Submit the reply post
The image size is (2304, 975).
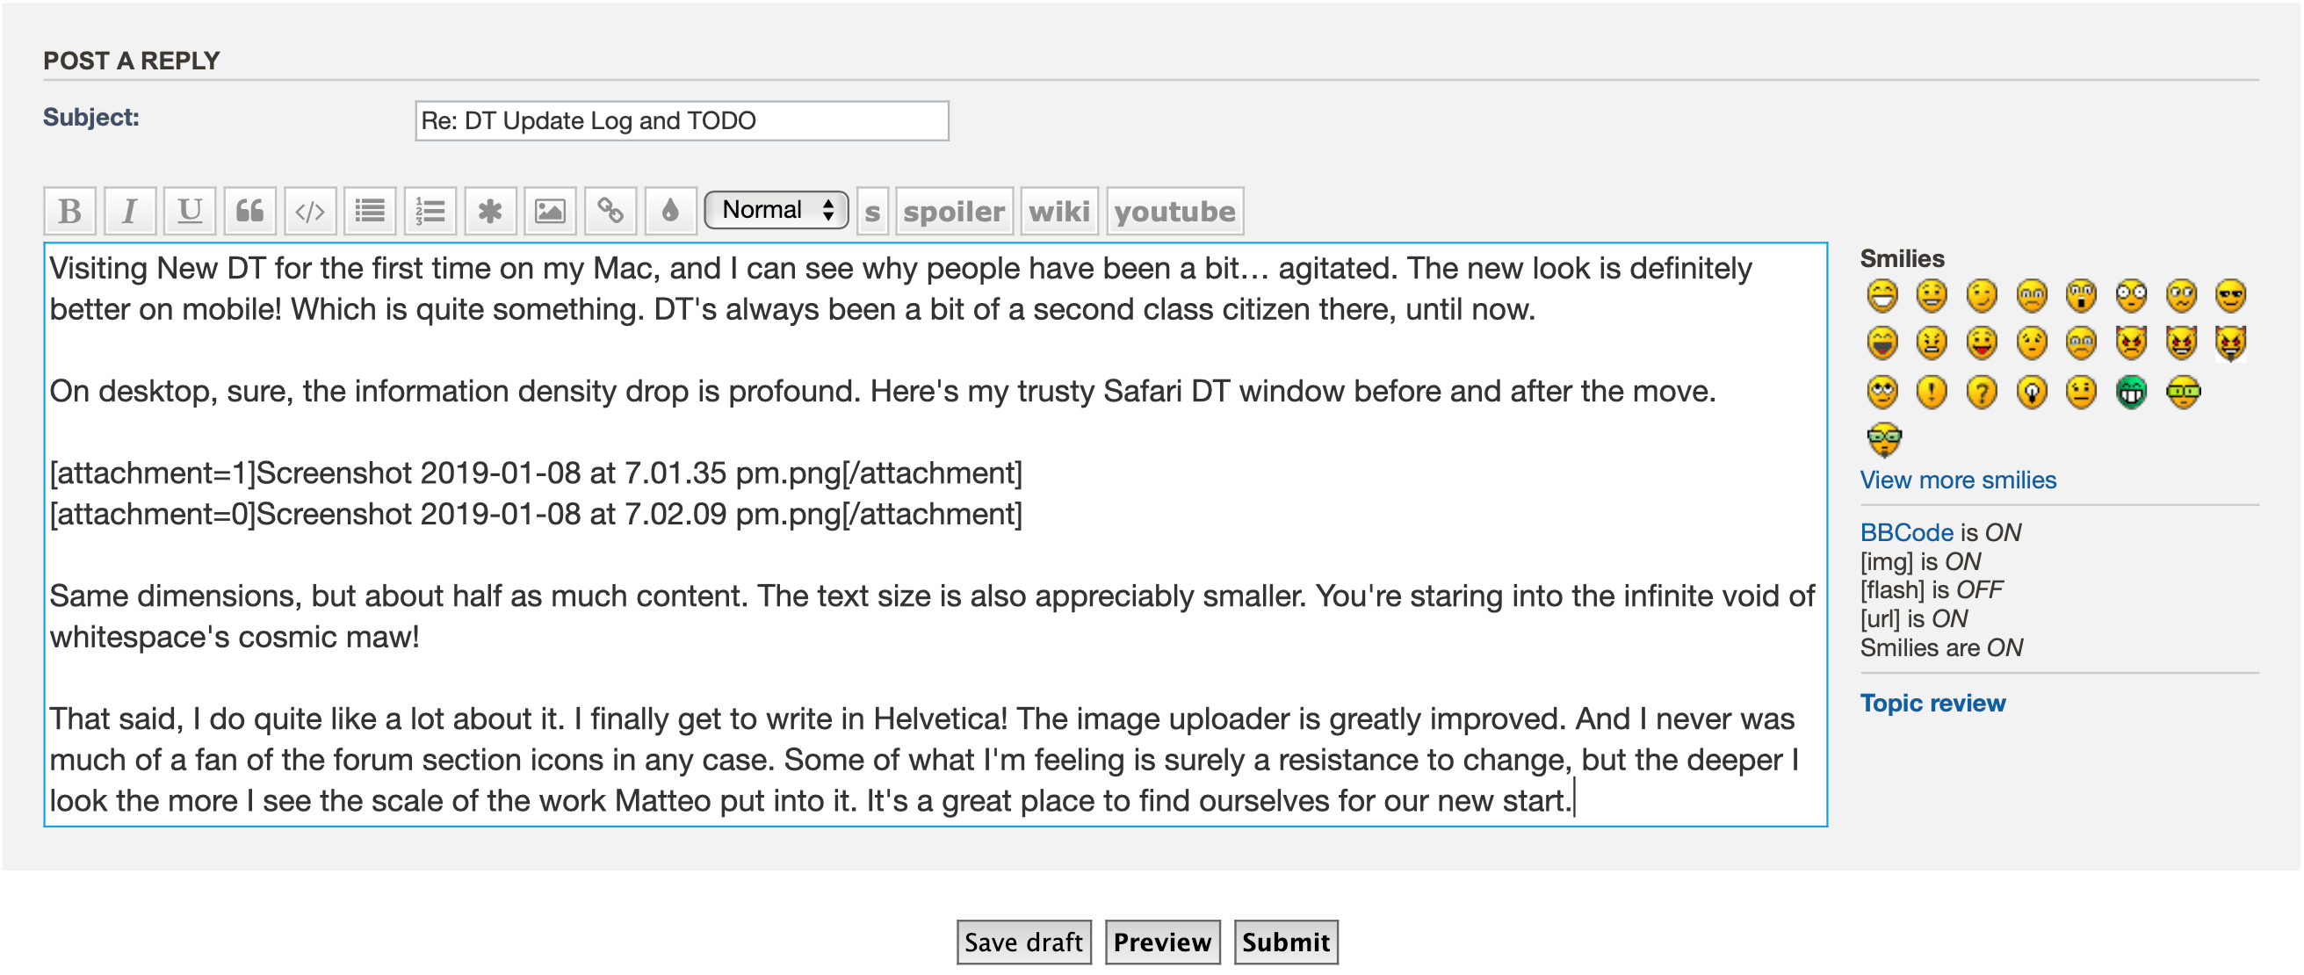(x=1284, y=942)
